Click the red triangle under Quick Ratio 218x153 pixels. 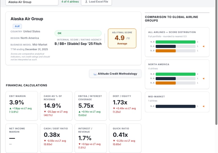[114, 141]
